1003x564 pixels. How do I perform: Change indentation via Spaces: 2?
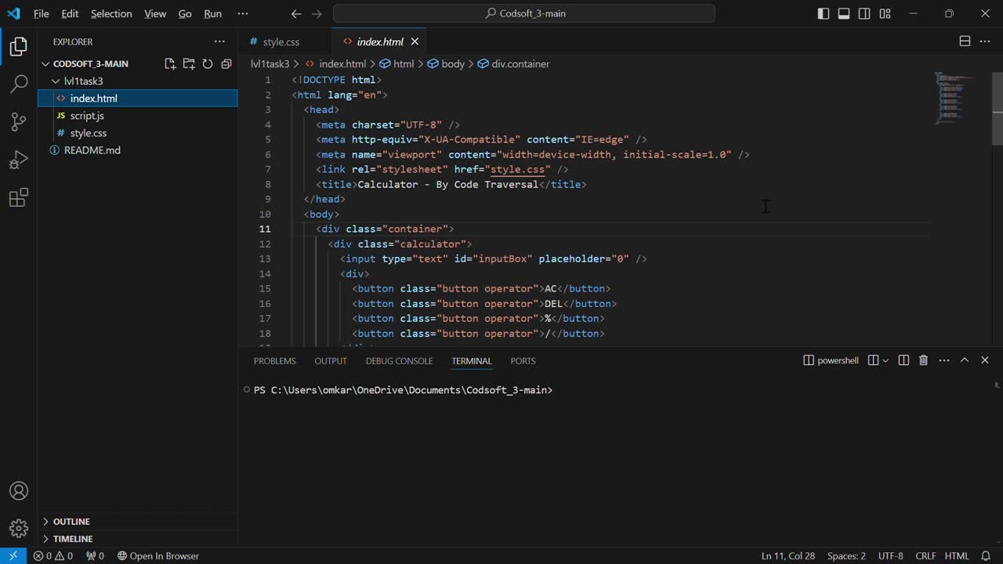(846, 556)
